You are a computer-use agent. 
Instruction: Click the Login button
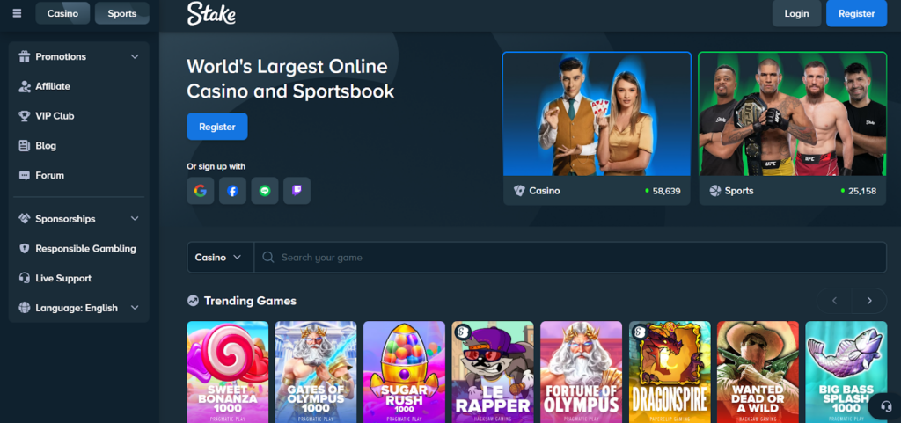click(796, 13)
